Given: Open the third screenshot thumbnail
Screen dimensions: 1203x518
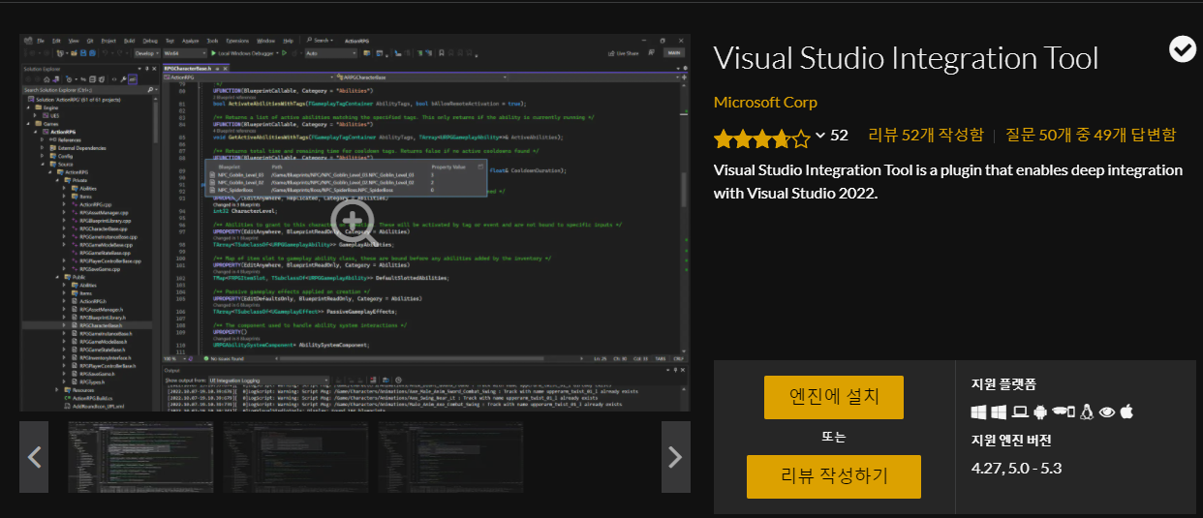Looking at the screenshot, I should pyautogui.click(x=452, y=456).
